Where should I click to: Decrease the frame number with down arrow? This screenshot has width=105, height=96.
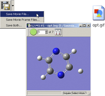46,33
